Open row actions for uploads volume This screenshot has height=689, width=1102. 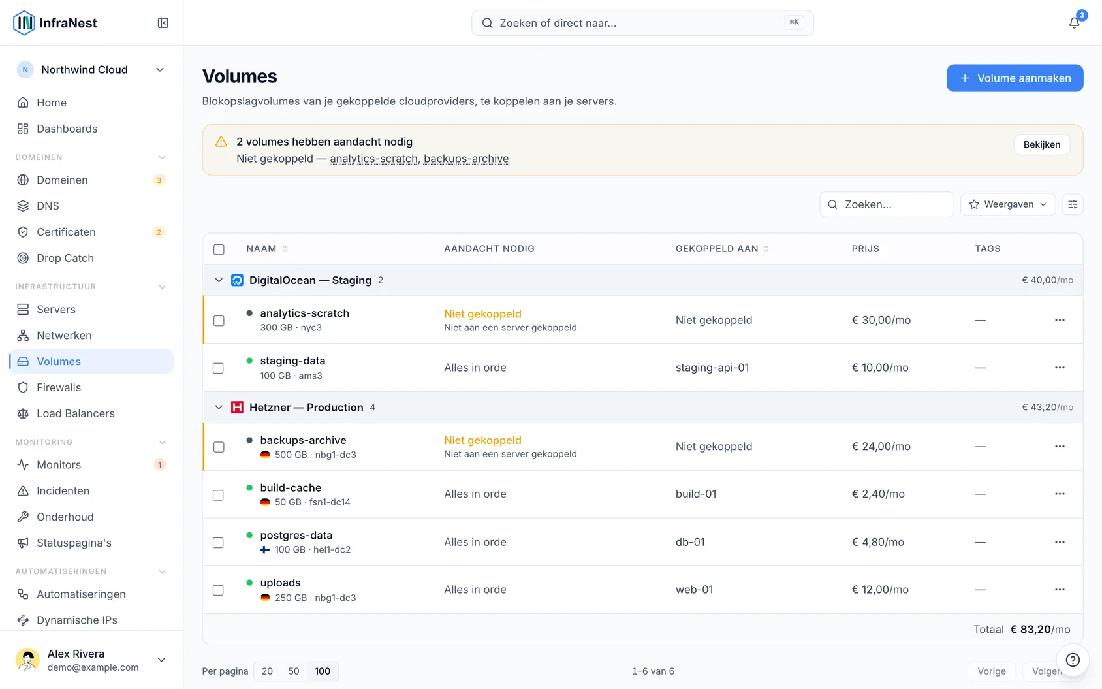[x=1060, y=590]
